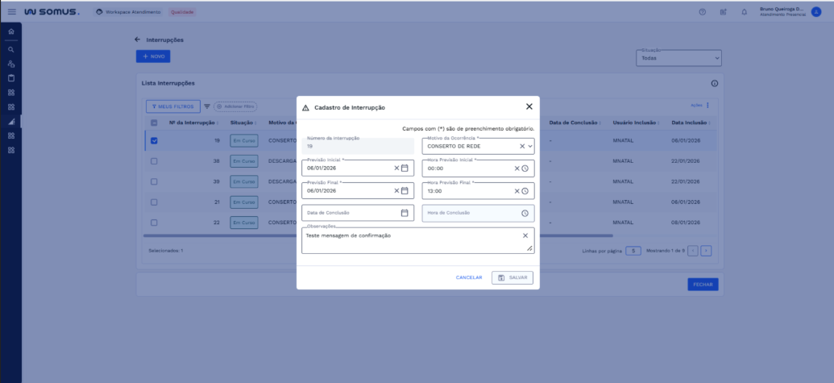Open the hamburger main menu

point(11,12)
